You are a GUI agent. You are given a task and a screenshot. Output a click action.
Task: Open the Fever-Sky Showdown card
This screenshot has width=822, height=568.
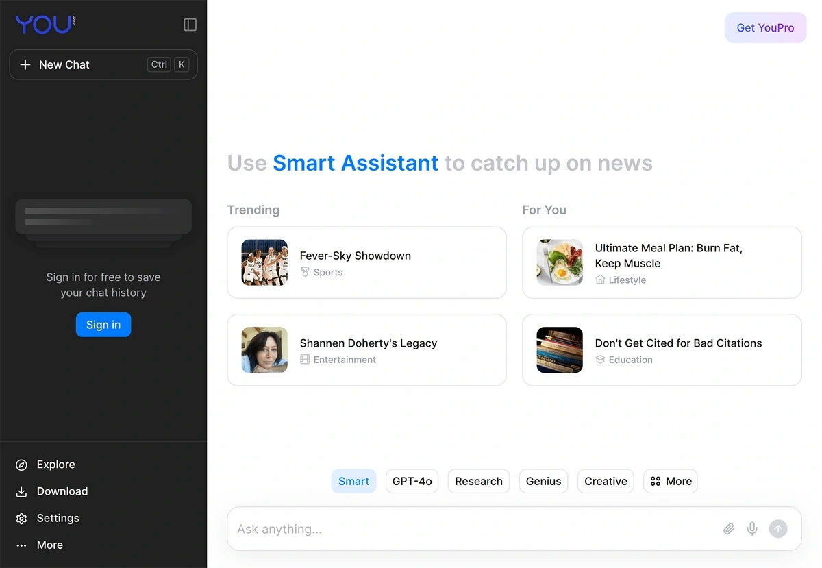click(x=366, y=262)
